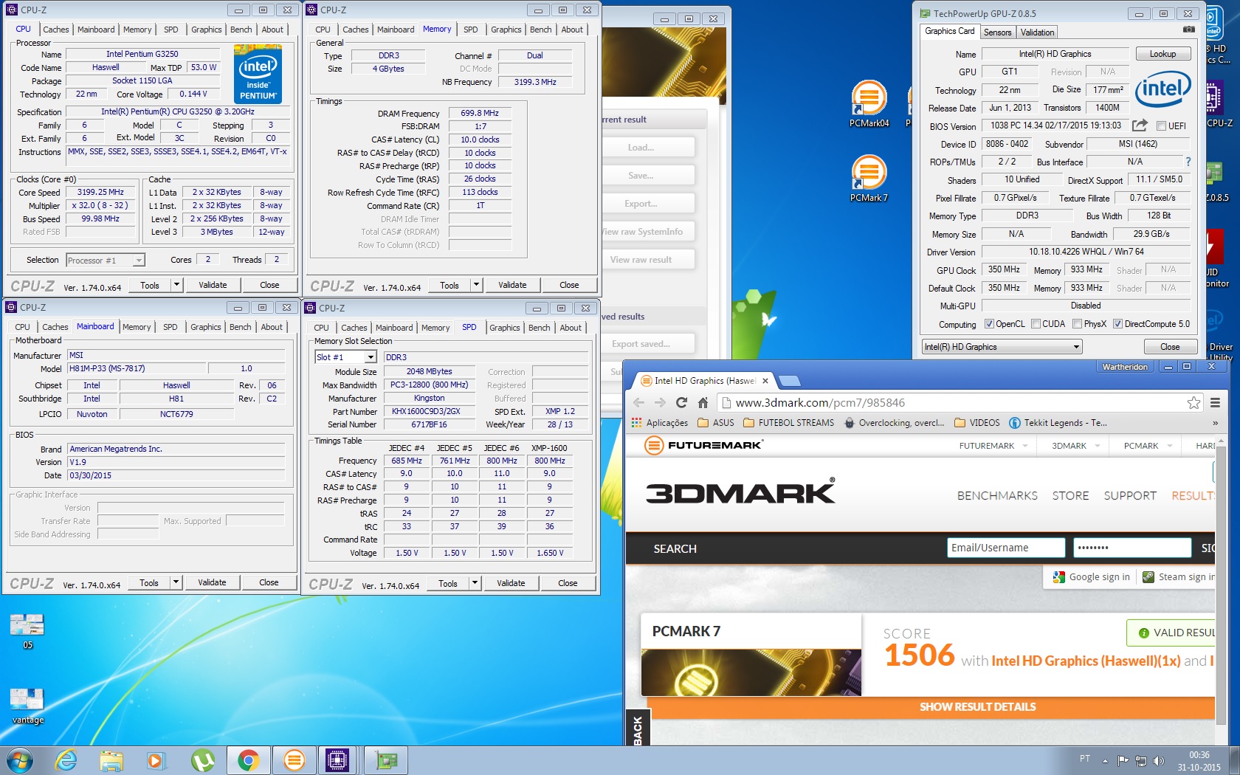This screenshot has height=775, width=1240.
Task: Expand the FUTUREMARK site menu dropdown
Action: pos(1024,446)
